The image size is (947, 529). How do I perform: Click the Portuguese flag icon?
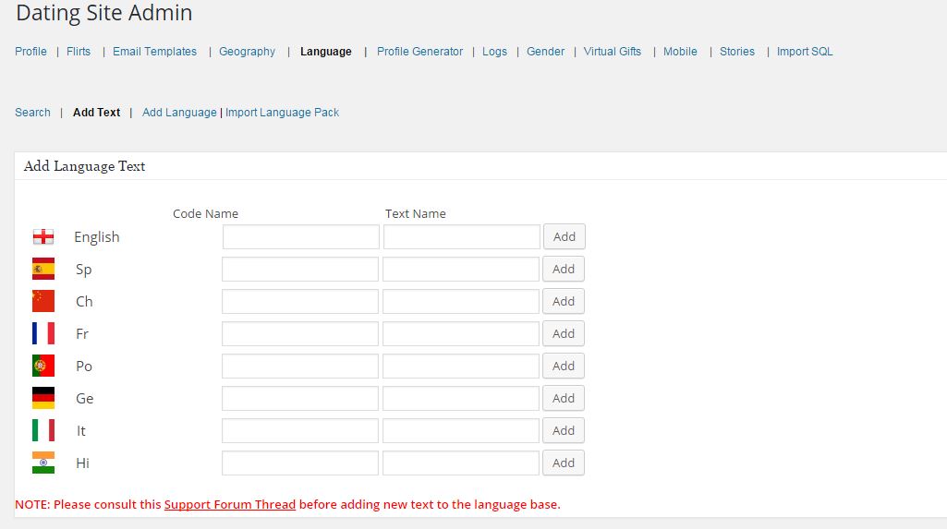(x=43, y=366)
